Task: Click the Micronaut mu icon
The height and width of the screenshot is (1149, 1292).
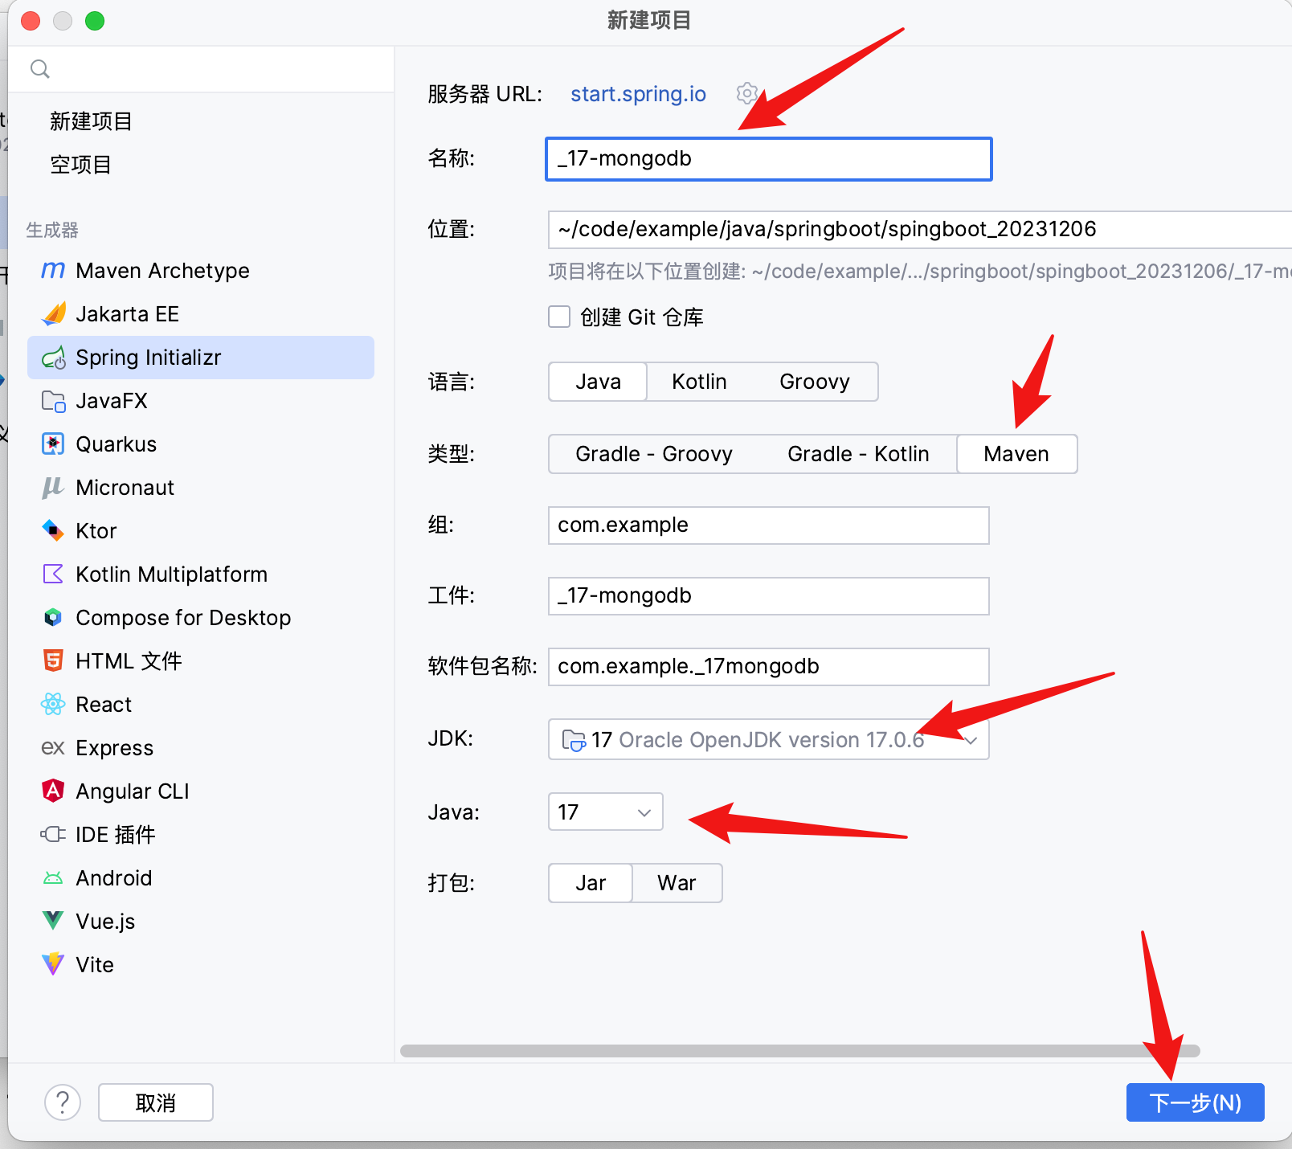Action: tap(53, 488)
